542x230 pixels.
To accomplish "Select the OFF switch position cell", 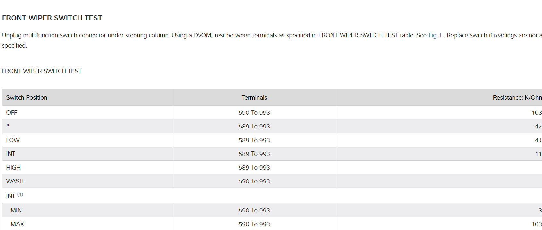I will click(x=12, y=113).
